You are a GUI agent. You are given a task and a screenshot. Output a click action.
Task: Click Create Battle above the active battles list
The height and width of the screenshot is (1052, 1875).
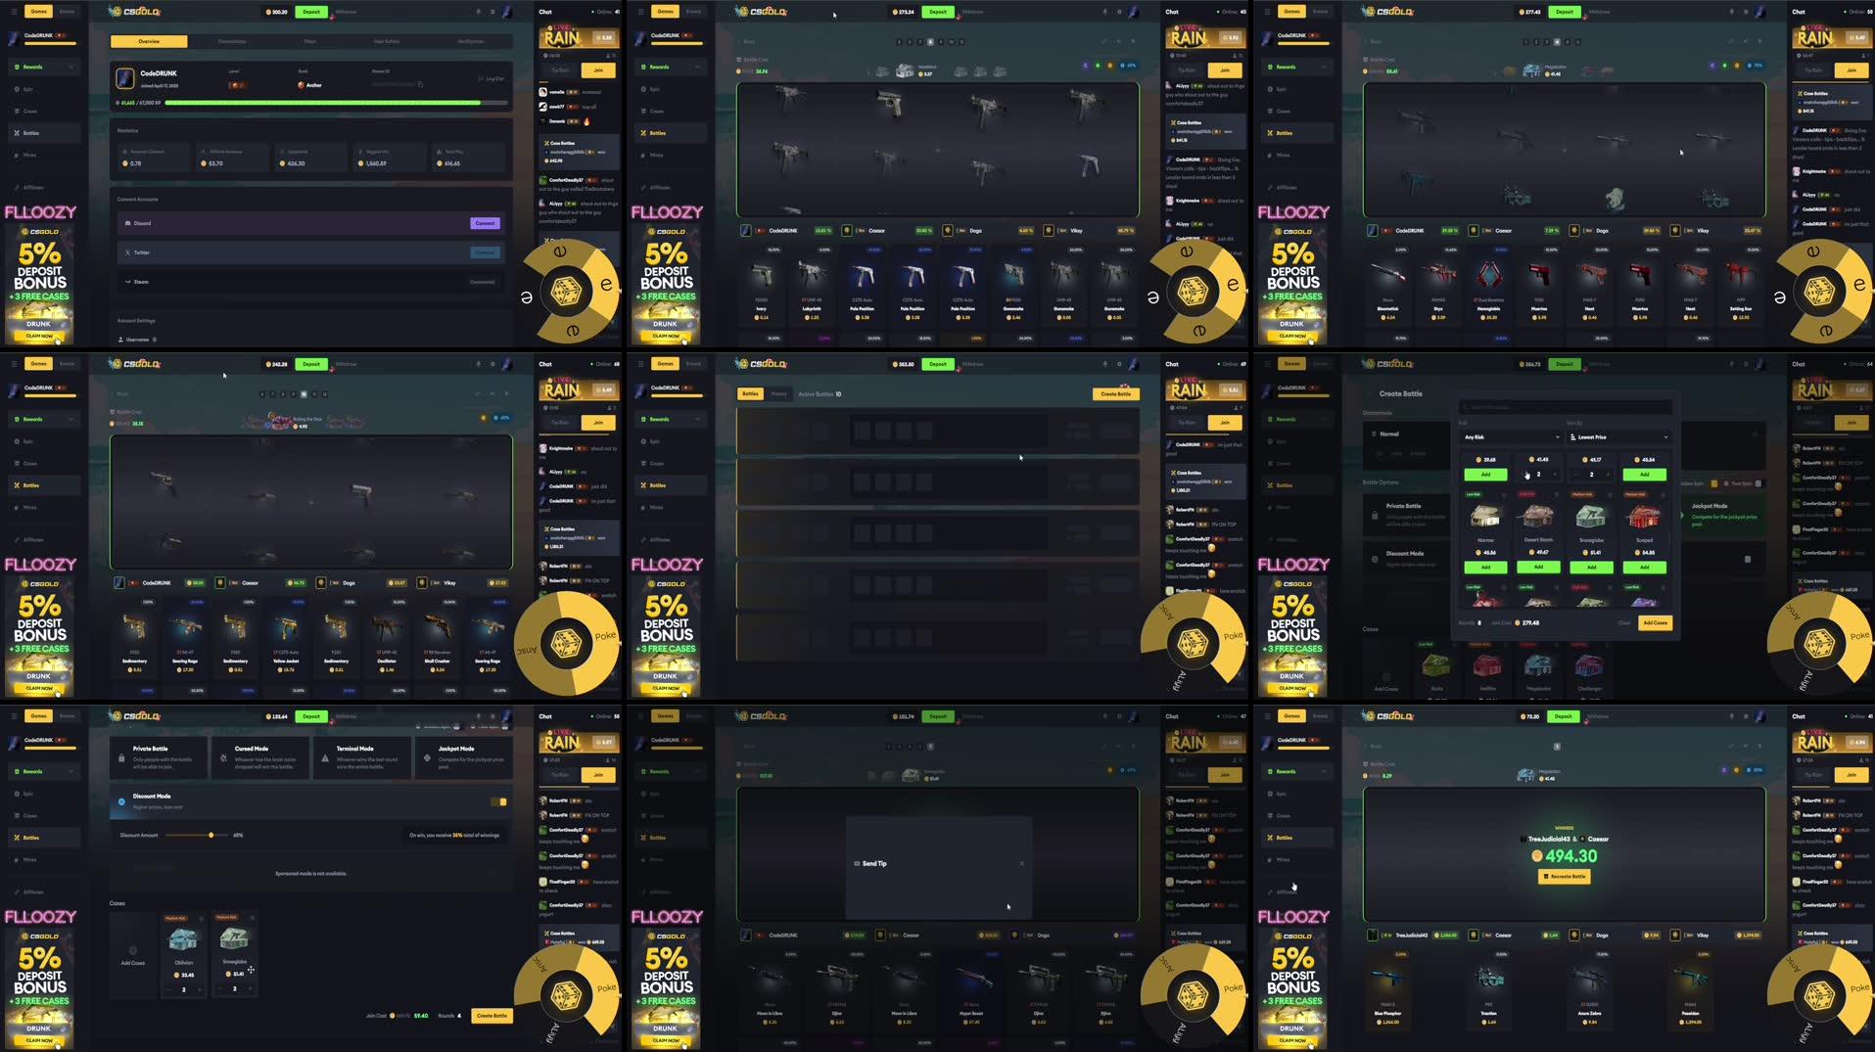1116,393
